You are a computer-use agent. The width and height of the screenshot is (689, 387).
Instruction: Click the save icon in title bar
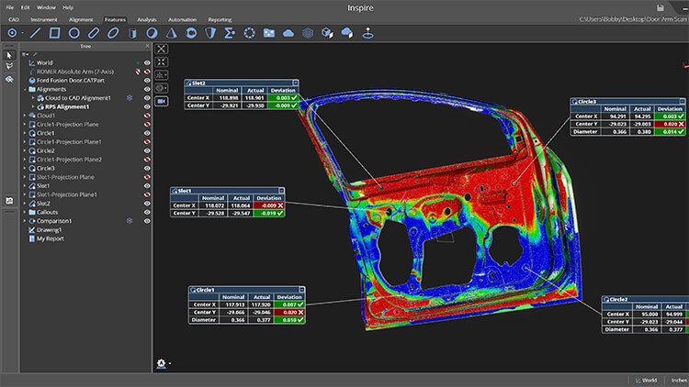click(661, 7)
